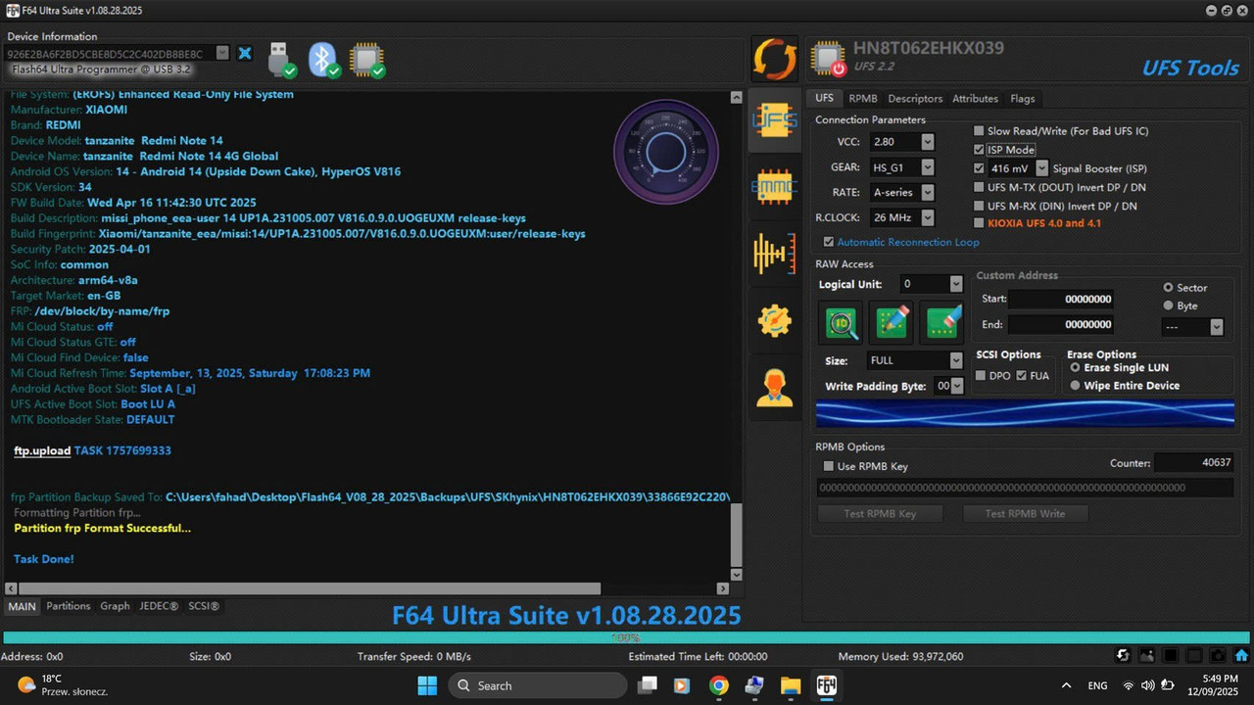
Task: Switch to the Descriptors tab
Action: pos(915,99)
